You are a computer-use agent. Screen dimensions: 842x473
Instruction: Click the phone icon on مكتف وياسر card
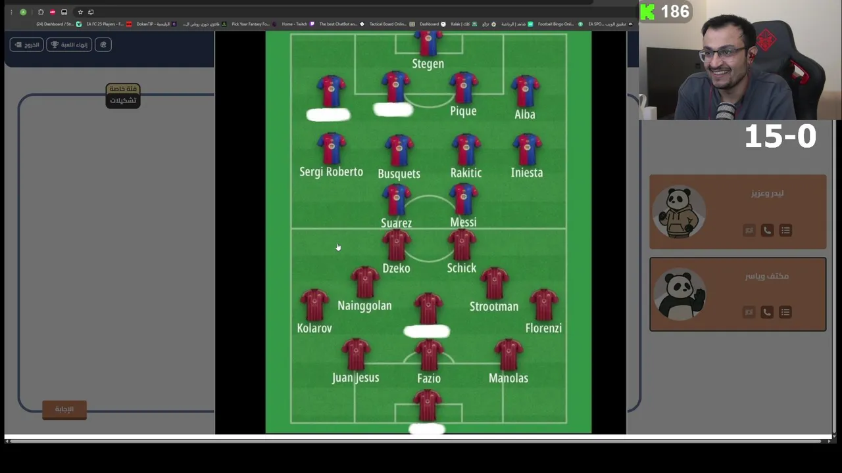[x=767, y=313]
